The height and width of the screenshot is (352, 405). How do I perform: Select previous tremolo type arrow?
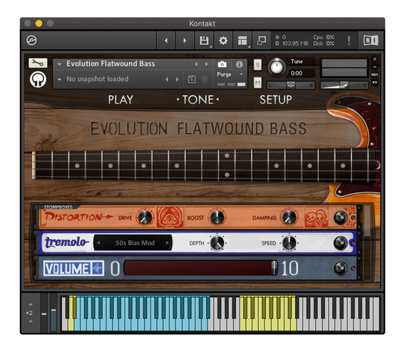click(x=98, y=243)
